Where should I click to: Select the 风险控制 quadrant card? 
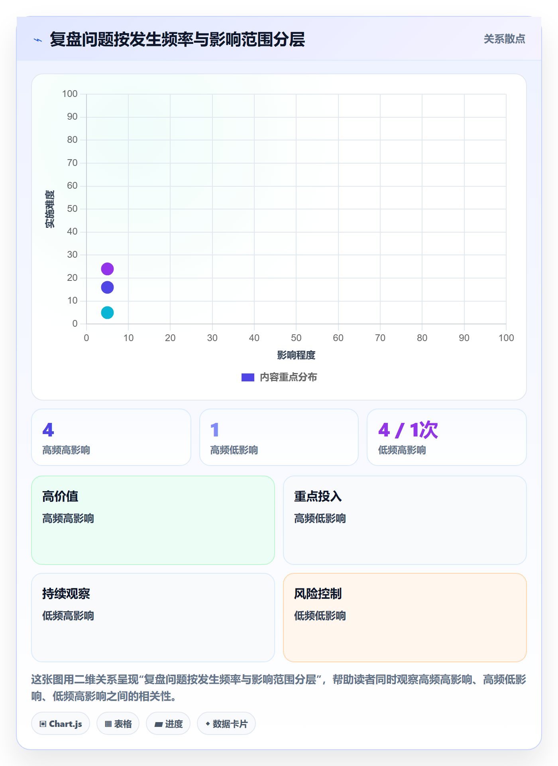405,618
